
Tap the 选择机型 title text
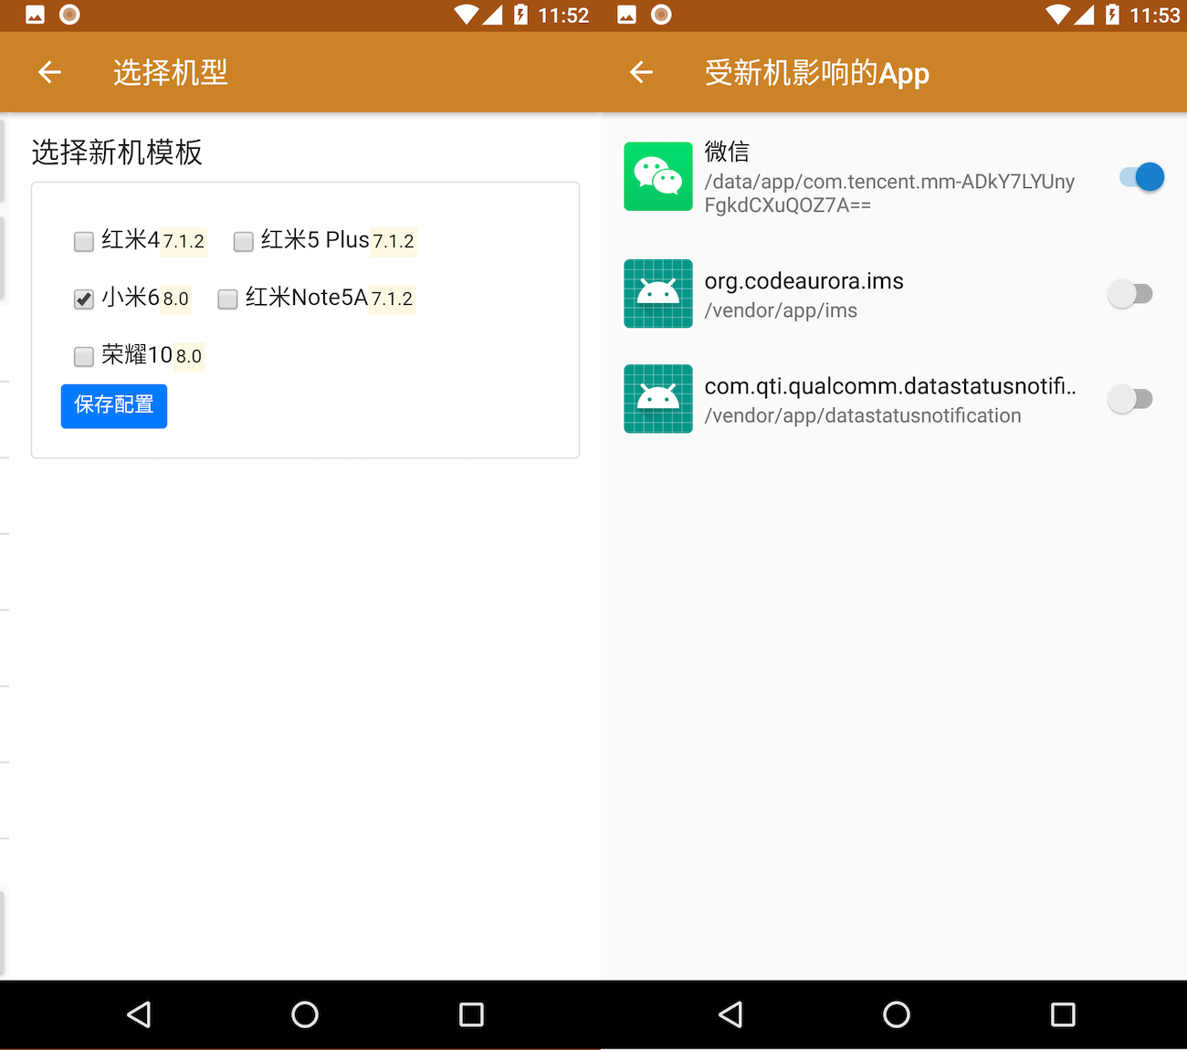tap(171, 72)
